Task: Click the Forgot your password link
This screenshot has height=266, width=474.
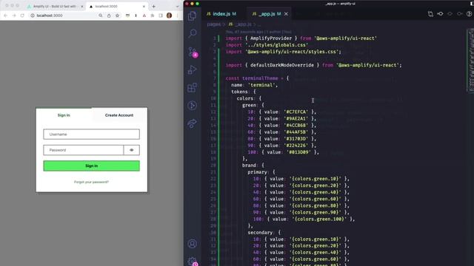Action: click(91, 183)
